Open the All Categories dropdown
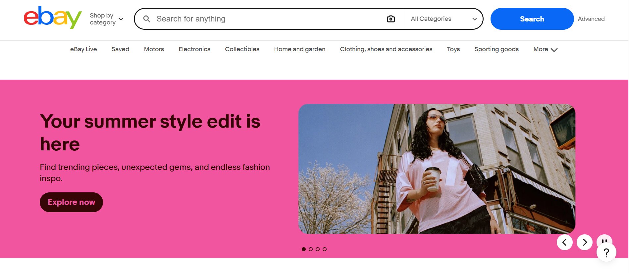This screenshot has width=629, height=273. (443, 19)
